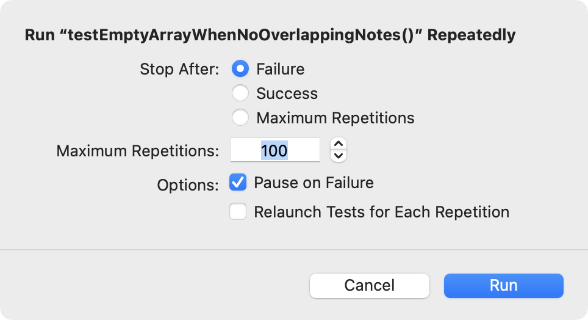
Task: Enable the Relaunch Tests for Each Repetition checkbox
Action: tap(238, 212)
